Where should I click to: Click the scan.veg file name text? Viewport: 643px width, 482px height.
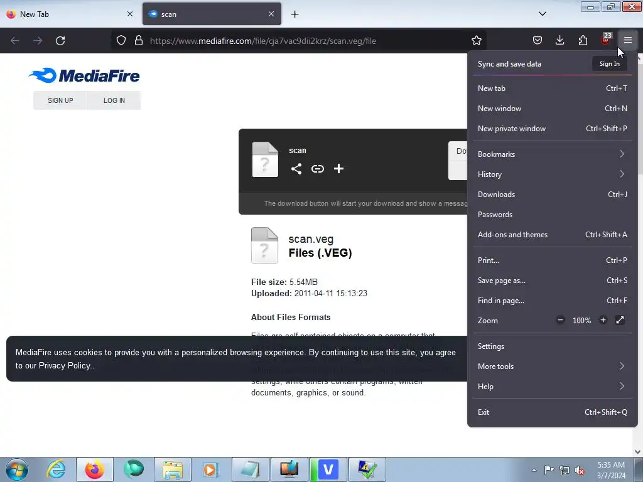311,239
